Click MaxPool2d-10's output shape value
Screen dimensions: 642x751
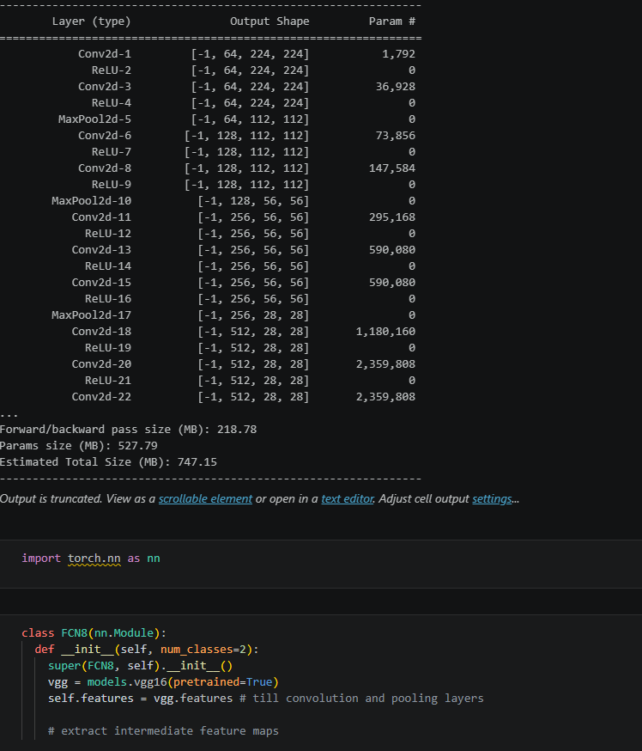pyautogui.click(x=253, y=201)
